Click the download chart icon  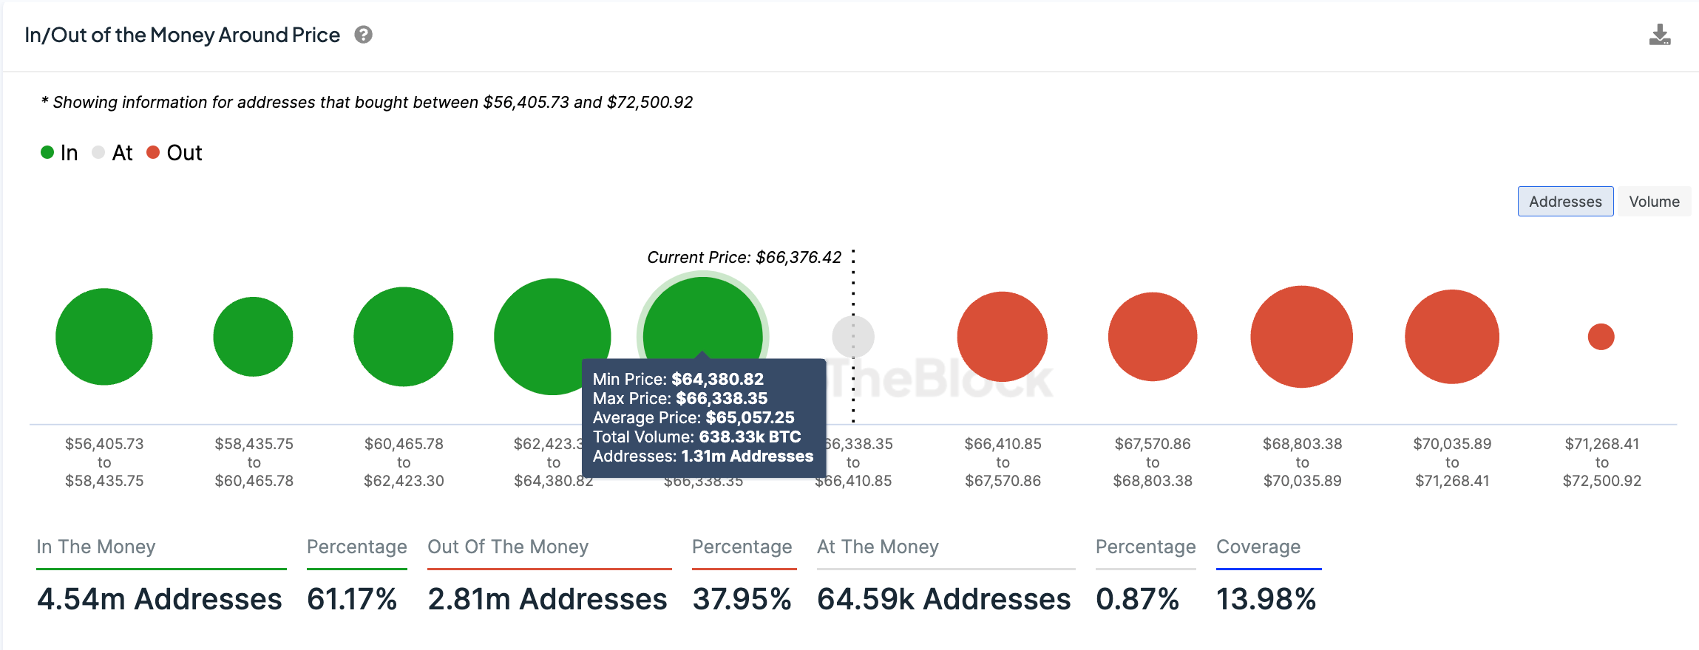1659,35
